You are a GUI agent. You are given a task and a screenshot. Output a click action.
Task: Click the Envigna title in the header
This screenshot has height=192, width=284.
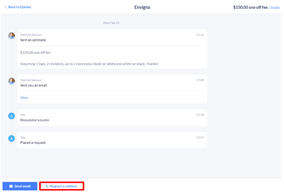pos(142,7)
